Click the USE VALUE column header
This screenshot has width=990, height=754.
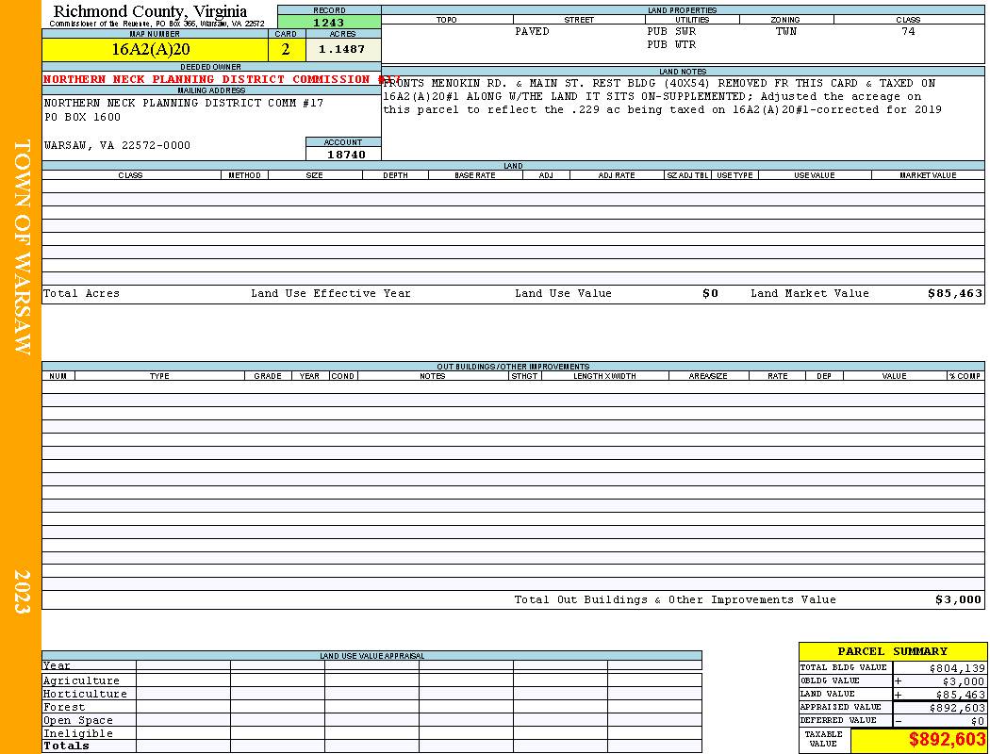[814, 175]
